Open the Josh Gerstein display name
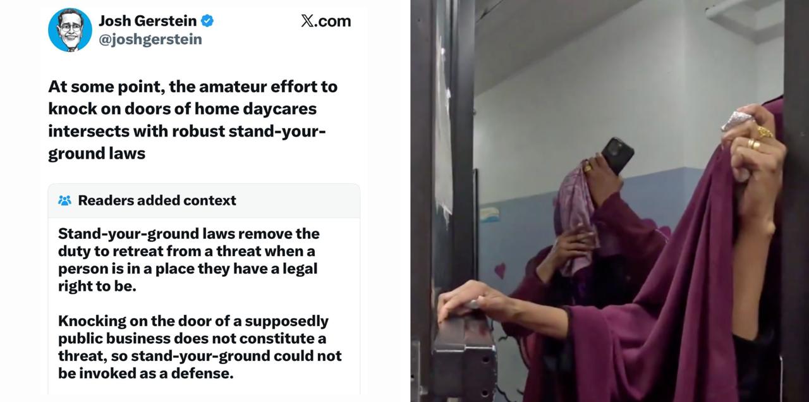809x402 pixels. [147, 21]
